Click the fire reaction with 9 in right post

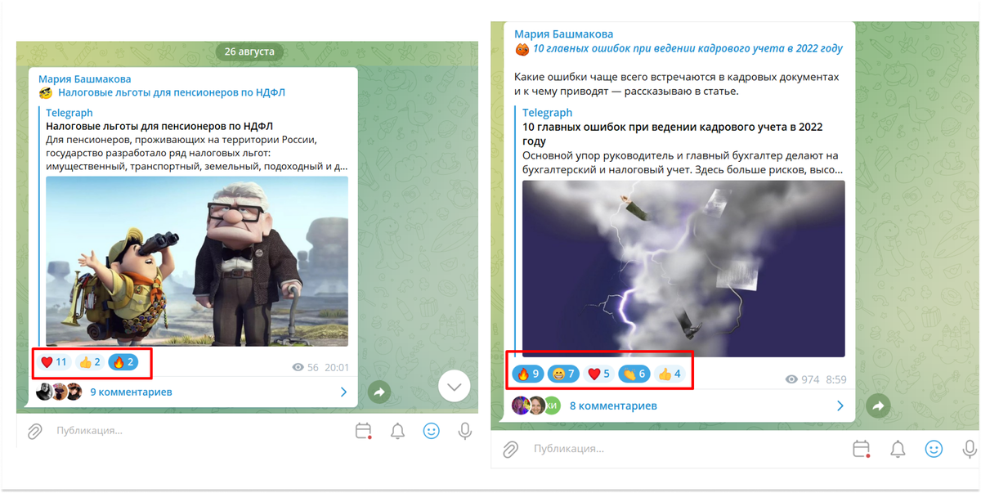coord(527,374)
